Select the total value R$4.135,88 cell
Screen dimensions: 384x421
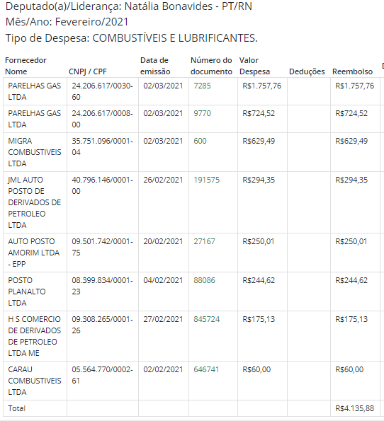(x=355, y=408)
